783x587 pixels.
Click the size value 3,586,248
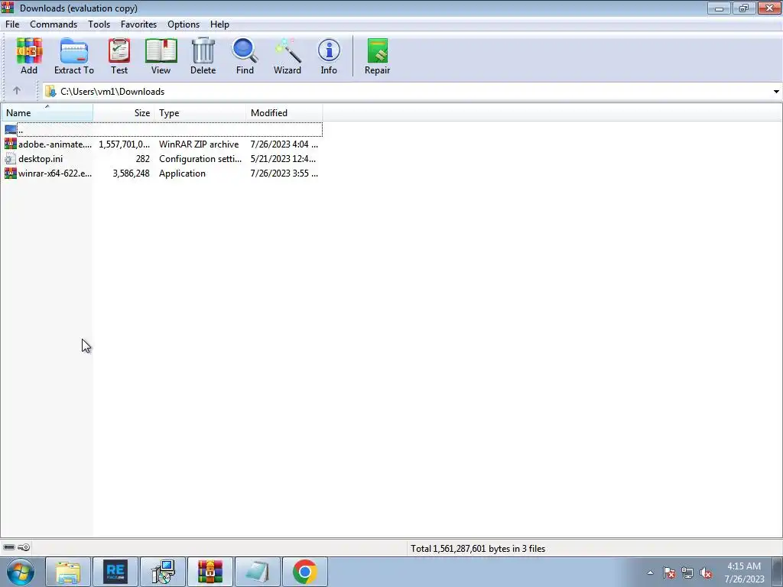pos(131,174)
